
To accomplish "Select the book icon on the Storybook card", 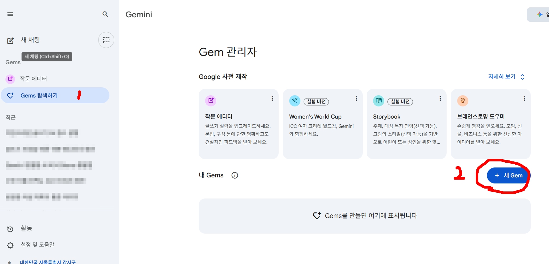I will click(378, 100).
